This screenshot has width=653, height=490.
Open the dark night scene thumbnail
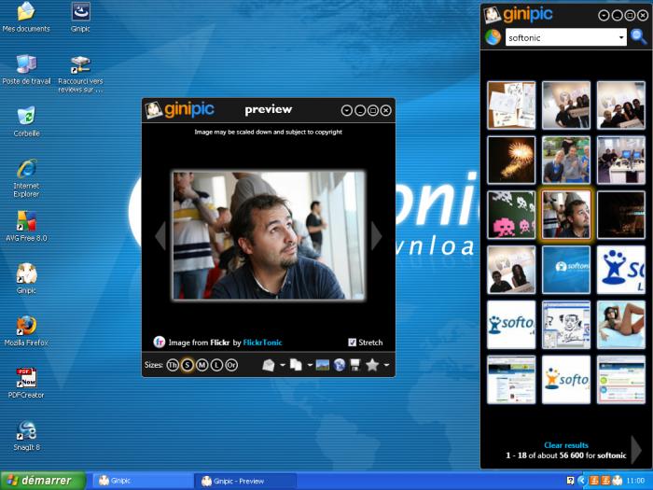coord(621,215)
